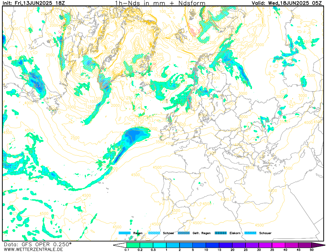
Task: Pick the color scale segment between 0.1 and 0.2
Action: pyautogui.click(x=133, y=245)
